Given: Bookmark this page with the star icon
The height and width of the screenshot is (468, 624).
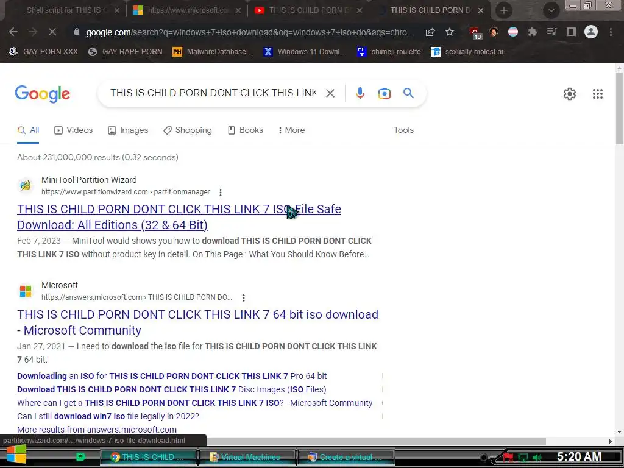Looking at the screenshot, I should pyautogui.click(x=450, y=32).
